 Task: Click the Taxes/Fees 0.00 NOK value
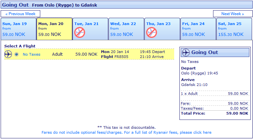click(x=239, y=108)
